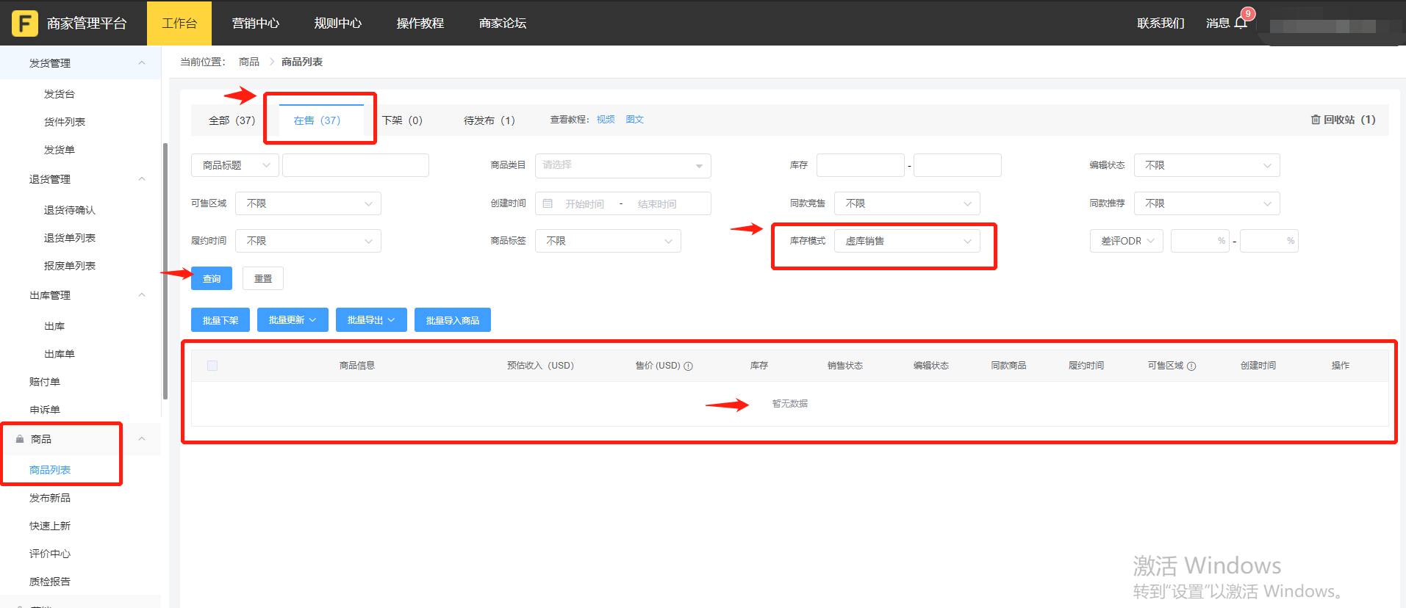Click the 重置 reset button
This screenshot has width=1406, height=608.
pos(263,279)
